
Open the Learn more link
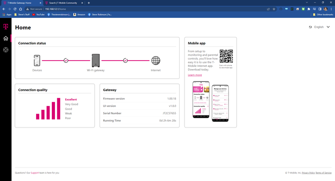(195, 75)
